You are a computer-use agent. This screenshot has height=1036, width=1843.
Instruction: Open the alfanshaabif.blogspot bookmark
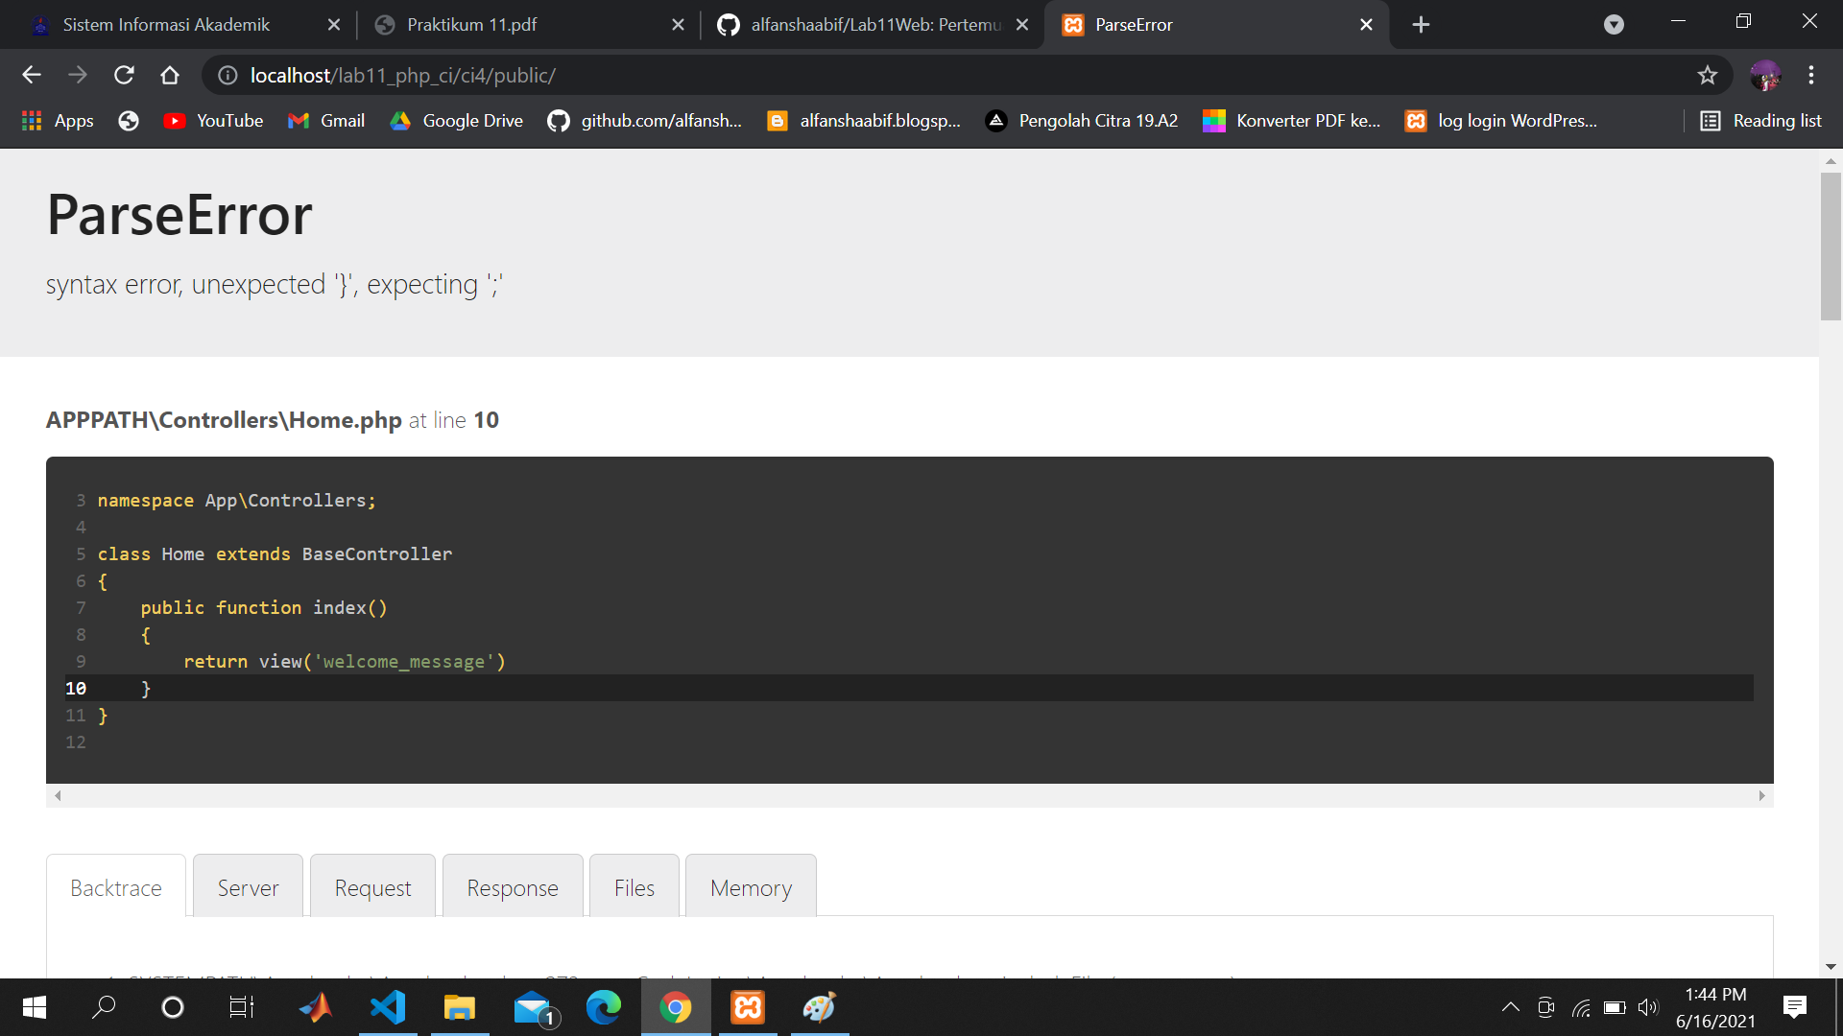pyautogui.click(x=863, y=121)
